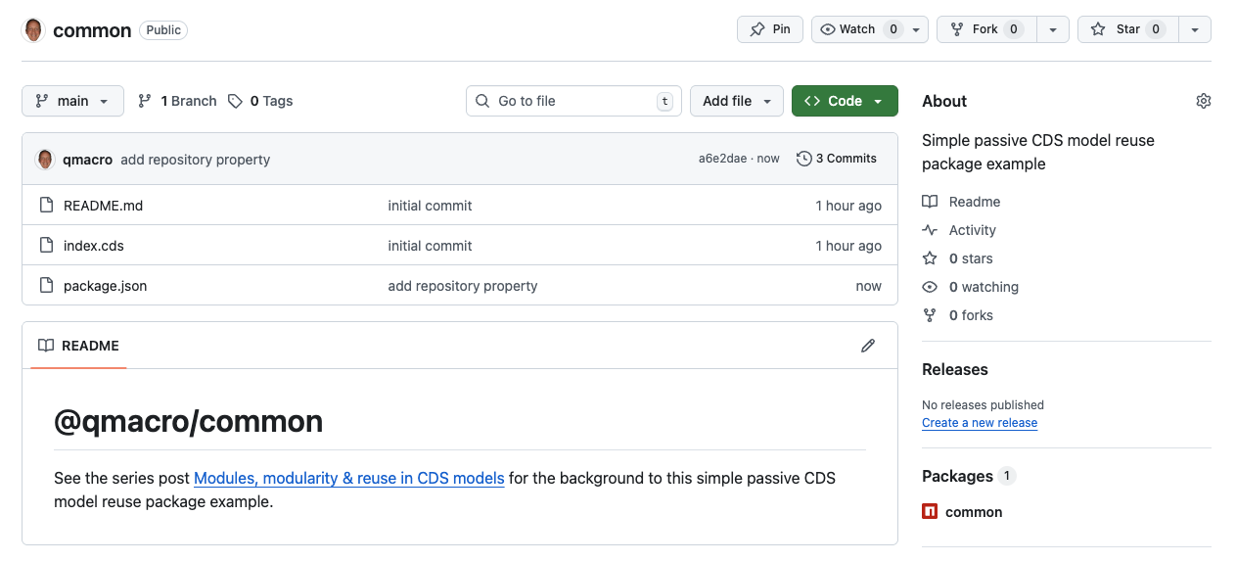This screenshot has width=1236, height=562.
Task: Click the tag icon beside 0 Tags
Action: pos(235,101)
